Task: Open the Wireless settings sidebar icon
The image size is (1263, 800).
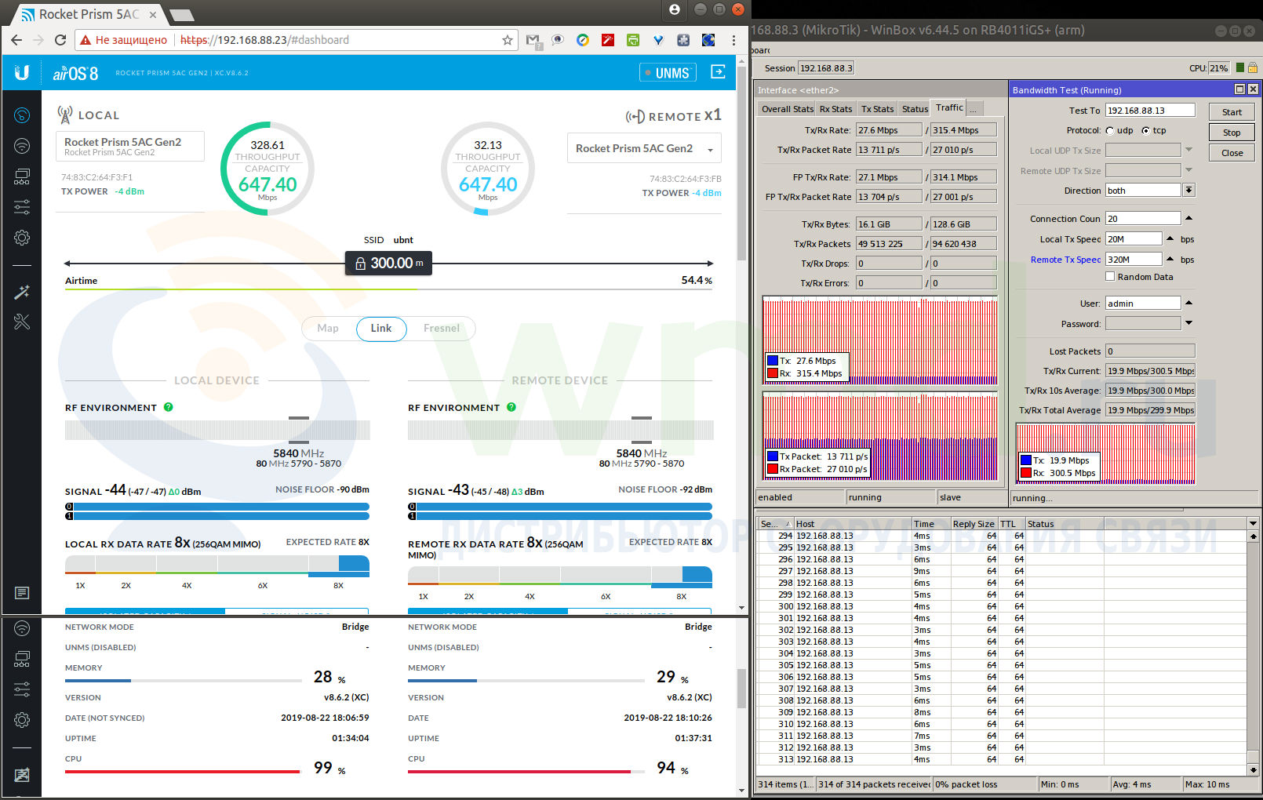Action: 22,146
